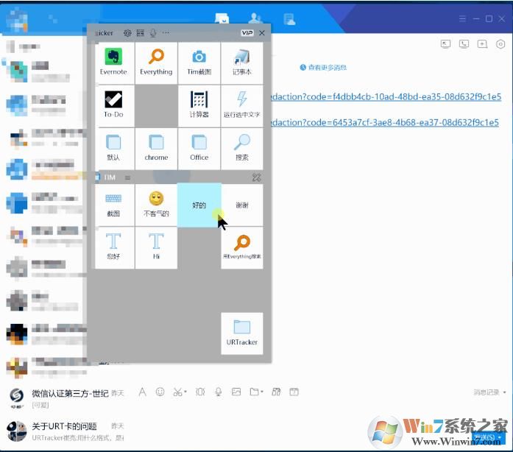Image resolution: width=513 pixels, height=452 pixels.
Task: Click the Quicker grid icon in header
Action: tap(141, 32)
